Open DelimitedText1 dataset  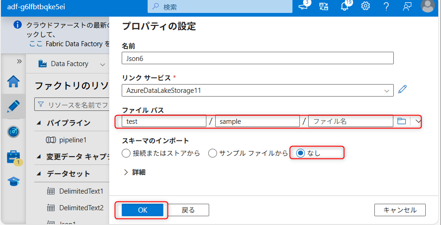[81, 191]
